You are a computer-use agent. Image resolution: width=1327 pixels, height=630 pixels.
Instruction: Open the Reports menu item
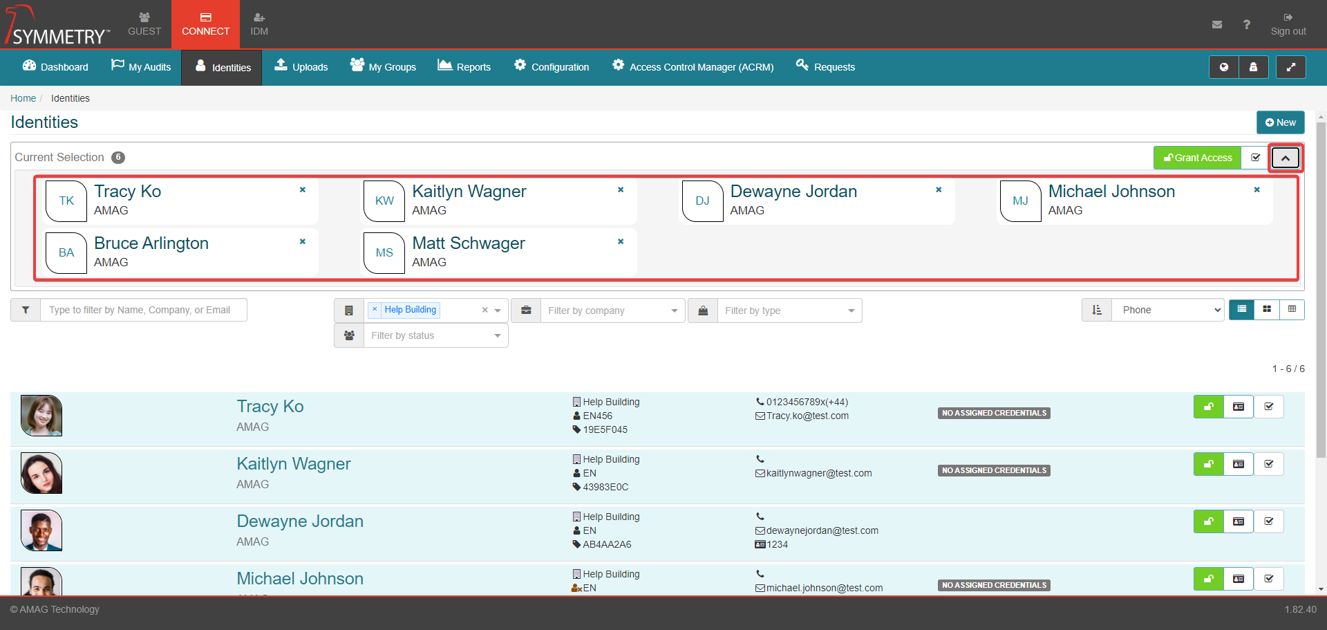[x=464, y=67]
